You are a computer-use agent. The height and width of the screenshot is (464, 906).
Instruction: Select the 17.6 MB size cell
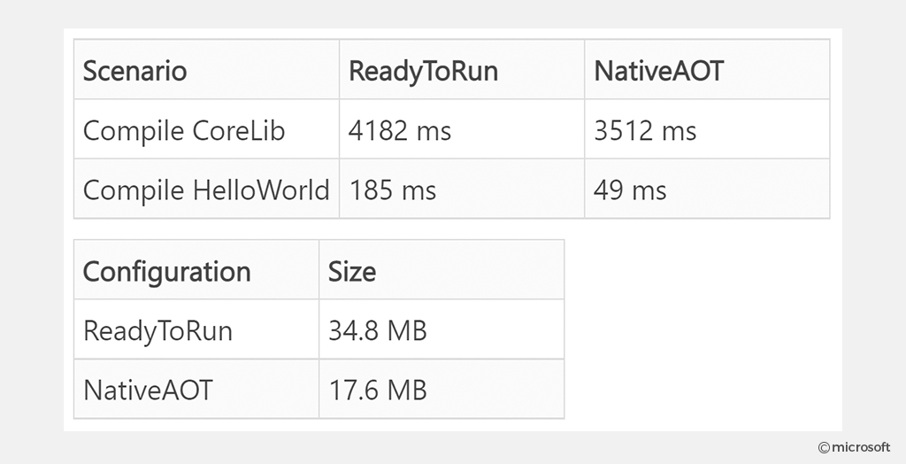(x=441, y=389)
